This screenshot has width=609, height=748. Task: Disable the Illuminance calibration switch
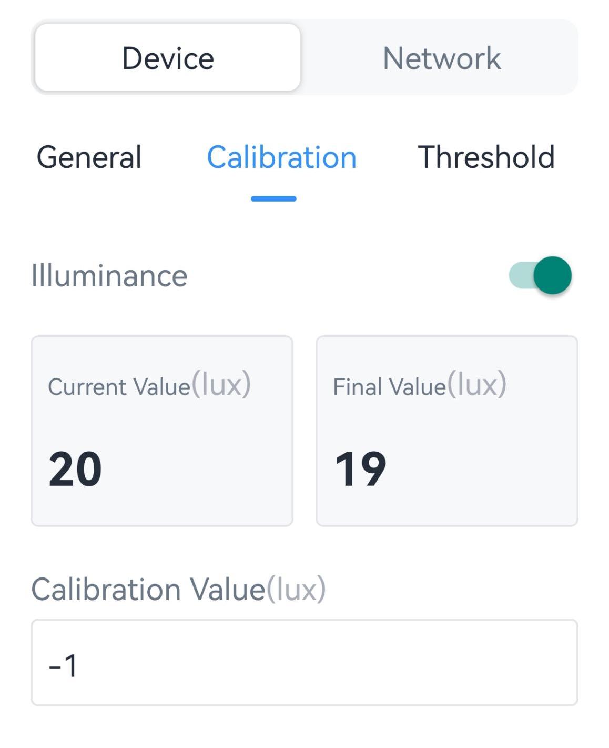click(540, 275)
